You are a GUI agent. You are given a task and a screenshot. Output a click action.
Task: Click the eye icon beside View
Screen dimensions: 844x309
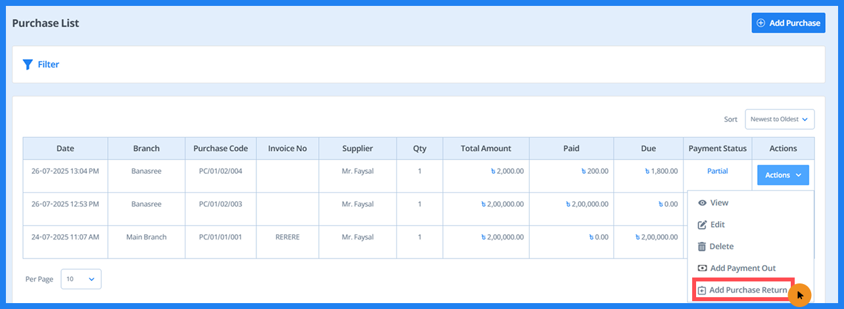(702, 203)
